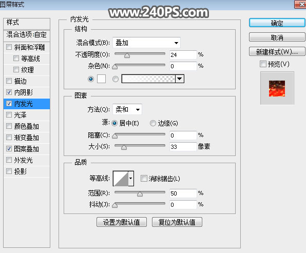Select 内阴影 style entry label
The height and width of the screenshot is (253, 306).
(24, 92)
